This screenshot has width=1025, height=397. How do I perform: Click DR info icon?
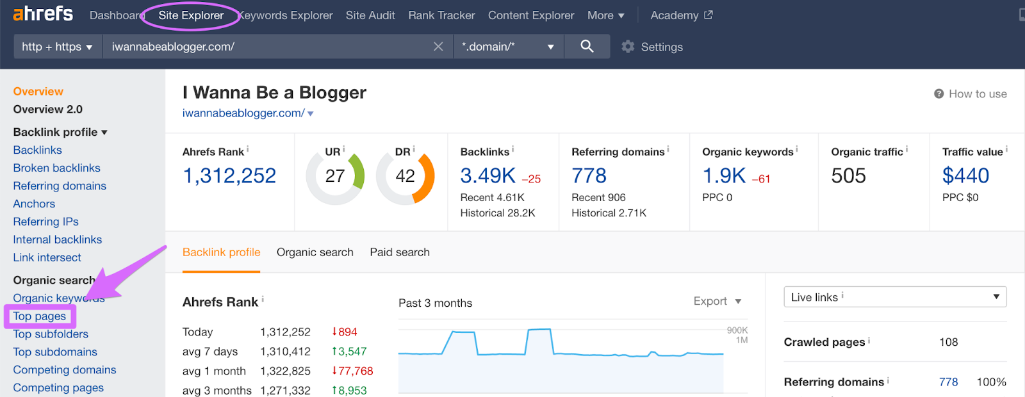414,149
